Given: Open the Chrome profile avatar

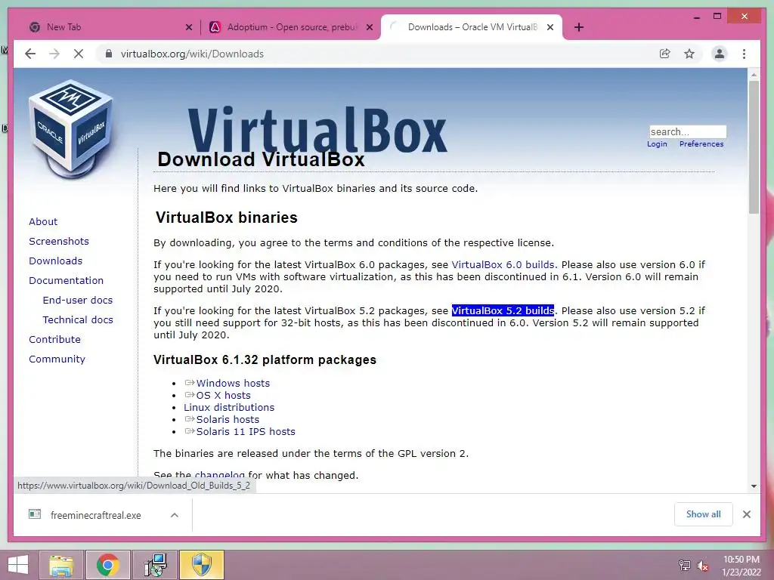Looking at the screenshot, I should point(720,54).
